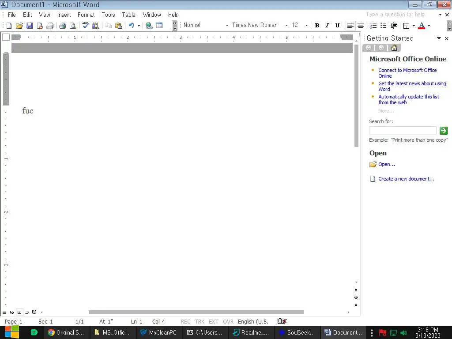Open the File menu

(11, 15)
